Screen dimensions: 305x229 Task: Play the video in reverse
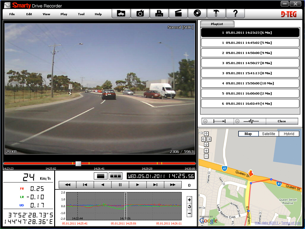pos(102,185)
